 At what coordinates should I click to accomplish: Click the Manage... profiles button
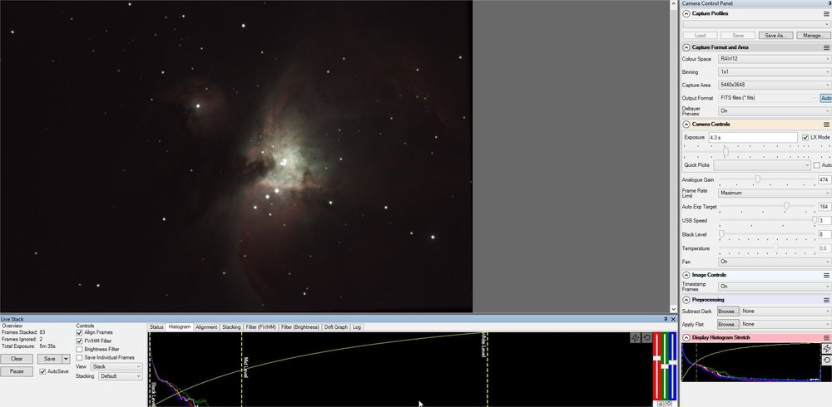[x=814, y=36]
